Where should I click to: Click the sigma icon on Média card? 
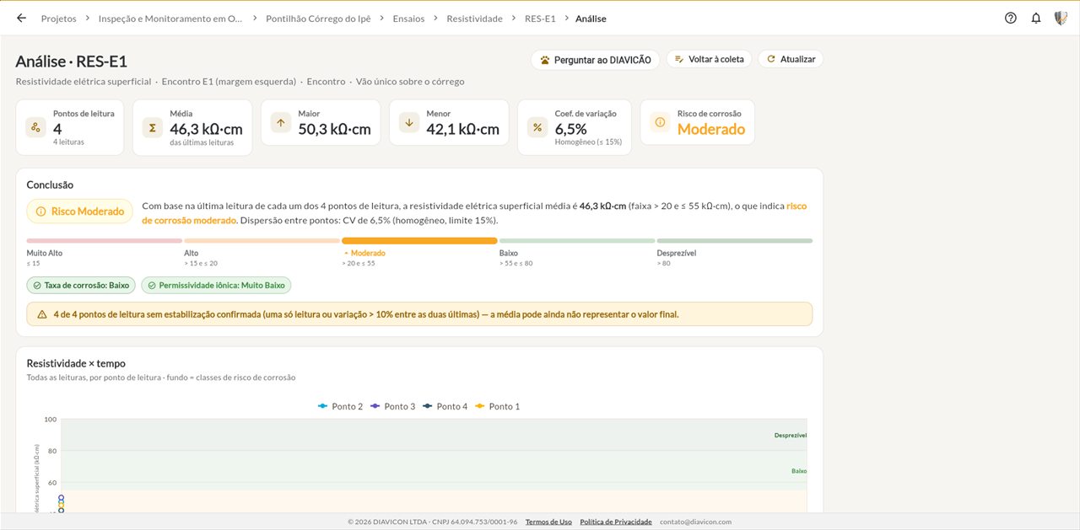click(x=153, y=127)
